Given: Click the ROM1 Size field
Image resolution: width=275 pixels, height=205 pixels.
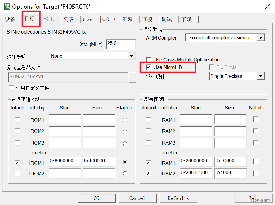Looking at the screenshot, I should pyautogui.click(x=99, y=119).
